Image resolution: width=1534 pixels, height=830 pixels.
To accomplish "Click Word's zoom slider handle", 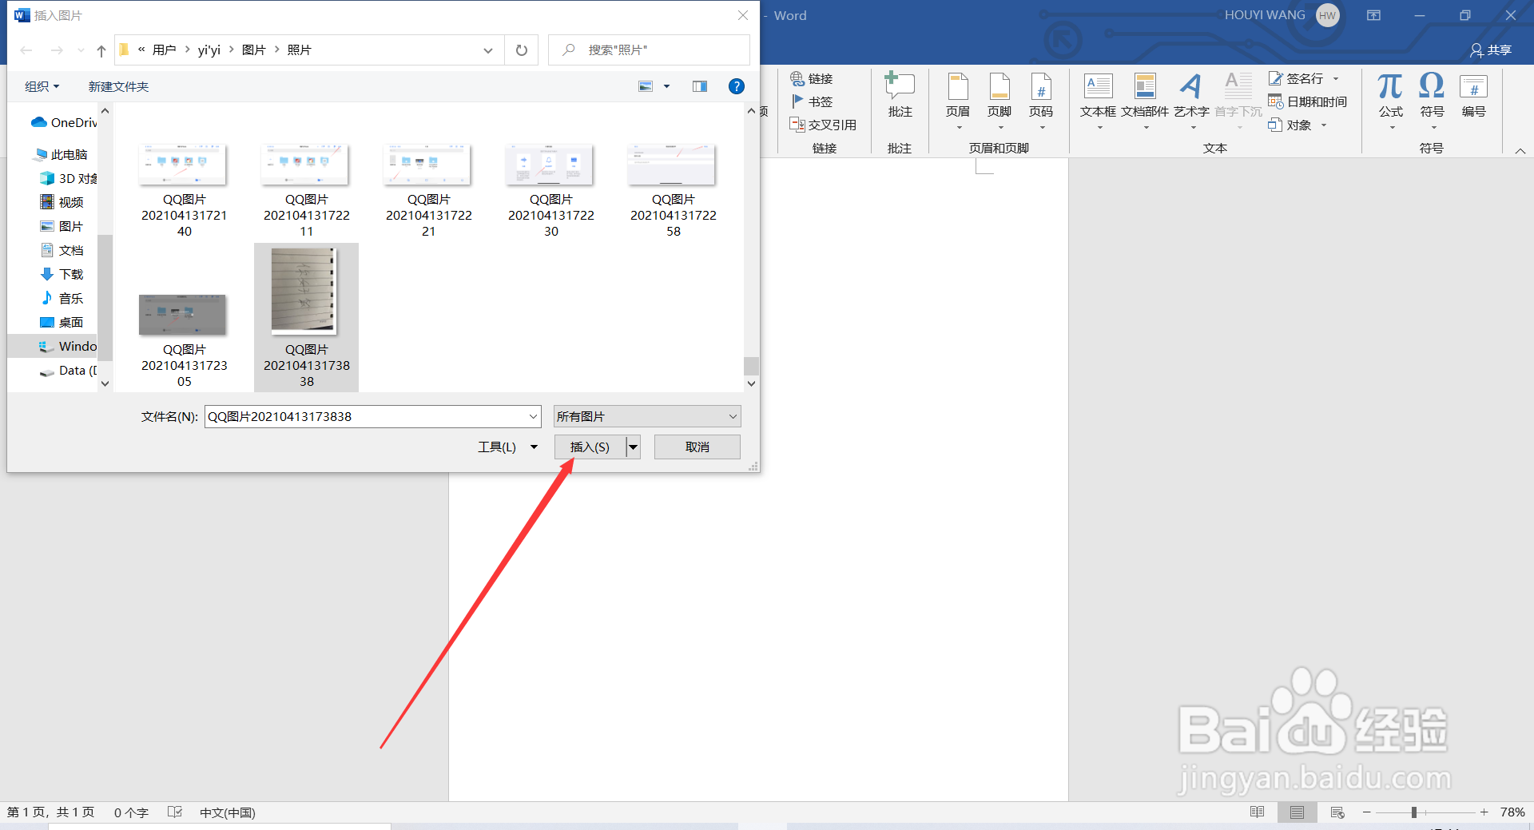I will pos(1413,812).
